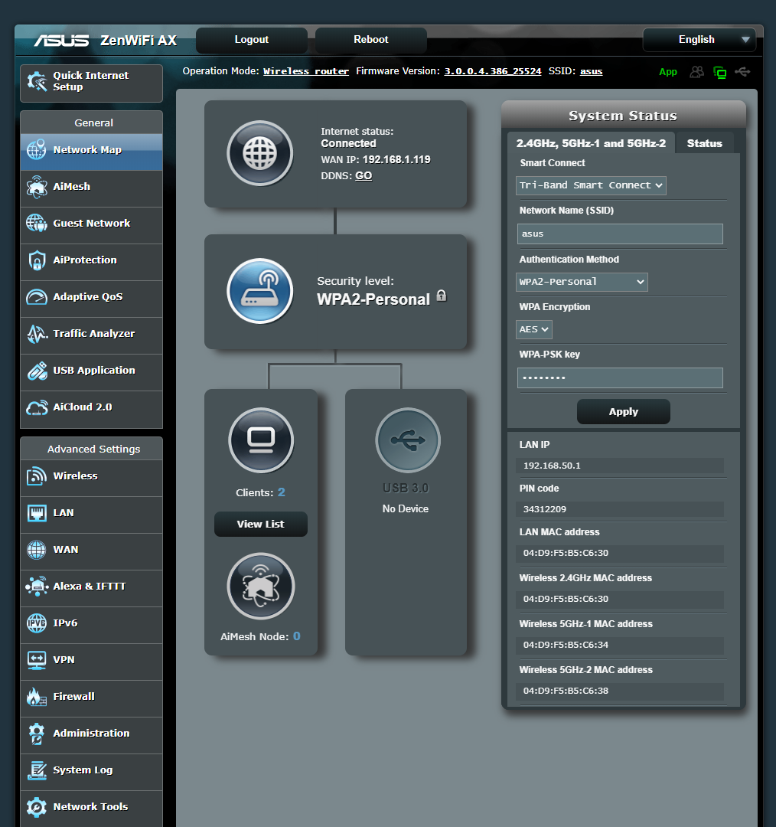
Task: Click the Network Name (SSID) input field
Action: pyautogui.click(x=620, y=234)
